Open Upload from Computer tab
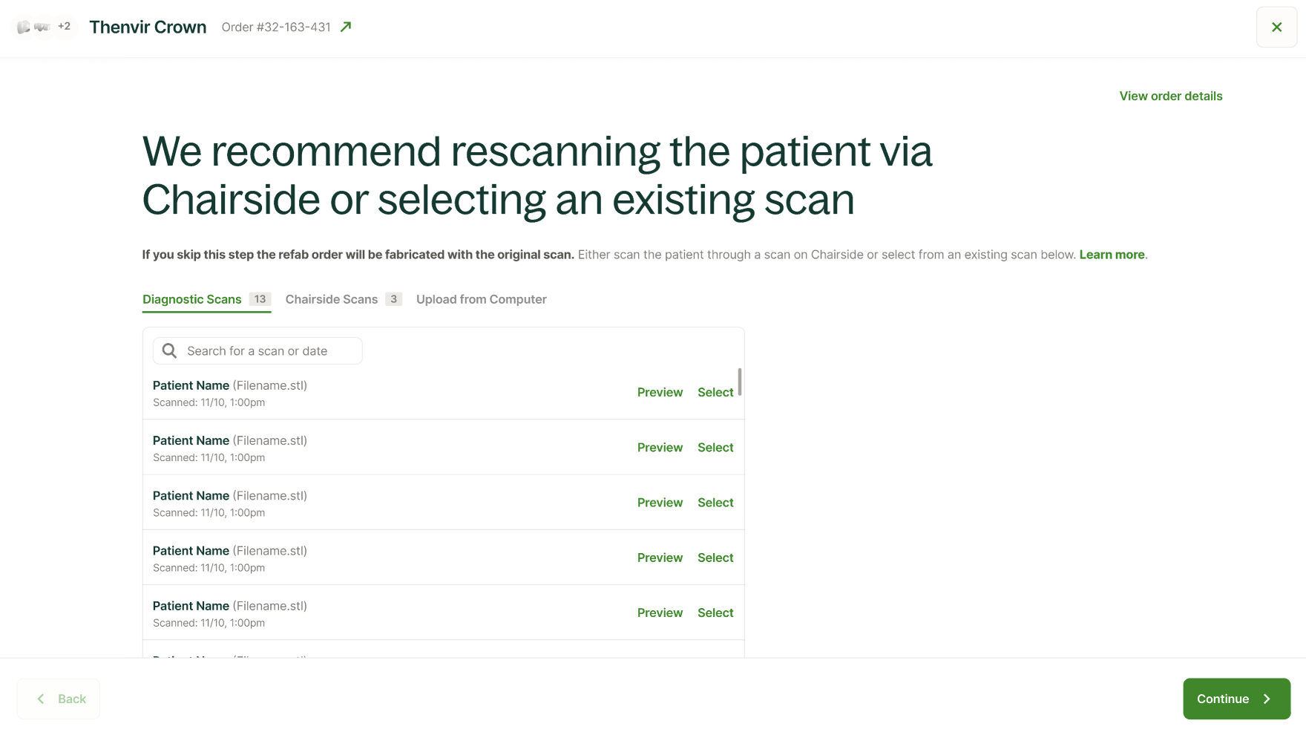1306x735 pixels. coord(481,299)
